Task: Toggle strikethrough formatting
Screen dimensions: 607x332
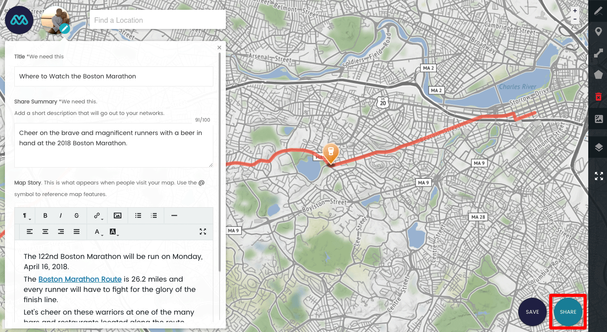Action: pos(76,216)
